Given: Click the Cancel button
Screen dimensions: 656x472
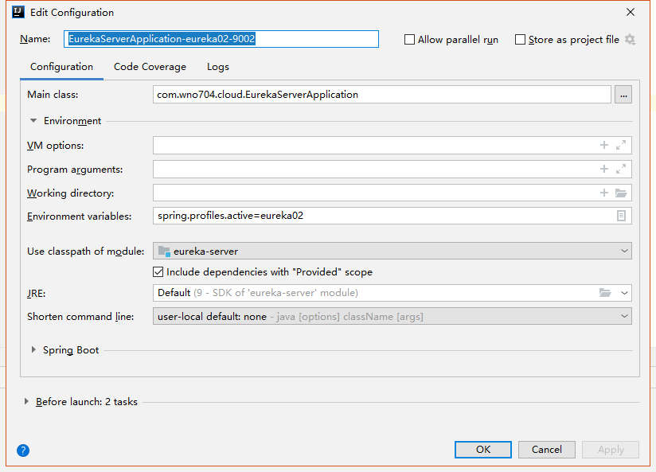Looking at the screenshot, I should coord(546,450).
